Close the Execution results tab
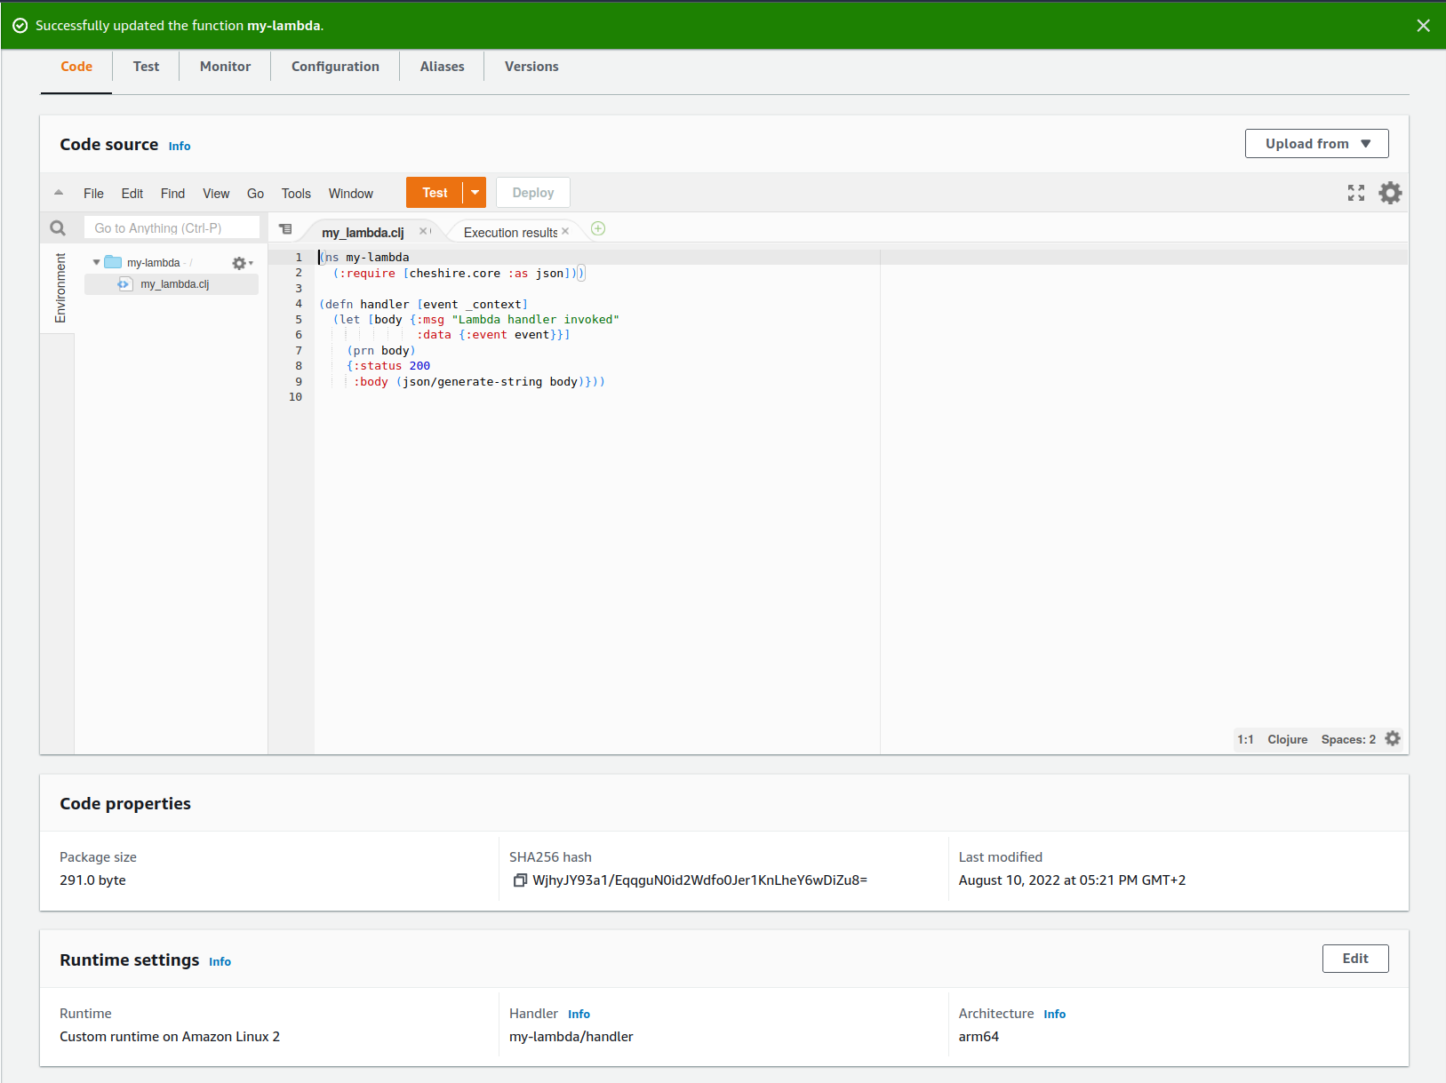 click(565, 231)
